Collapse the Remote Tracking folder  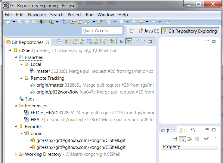click(21, 78)
